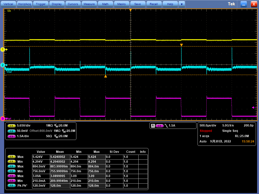Open the Vertical menu

8,4
